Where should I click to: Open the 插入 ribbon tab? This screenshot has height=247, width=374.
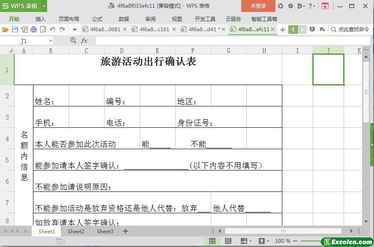(x=40, y=19)
